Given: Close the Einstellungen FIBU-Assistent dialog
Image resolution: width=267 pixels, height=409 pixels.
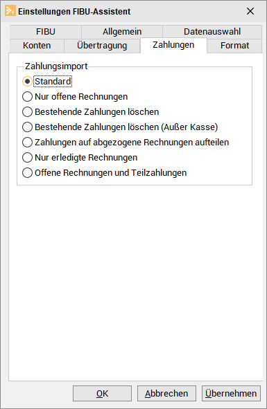Looking at the screenshot, I should click(250, 11).
